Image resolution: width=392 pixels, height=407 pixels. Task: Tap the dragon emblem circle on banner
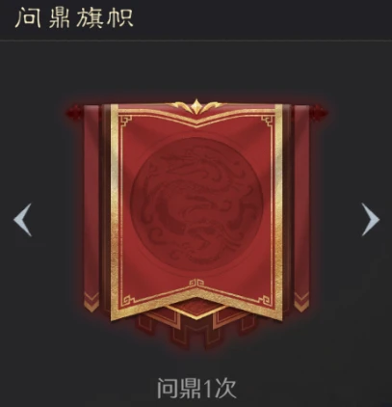point(196,203)
